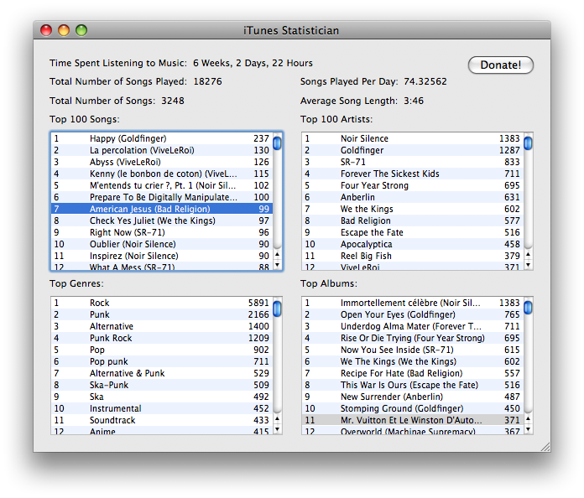Select song Oublier (Noir Silence)
The image size is (584, 498).
click(x=162, y=244)
